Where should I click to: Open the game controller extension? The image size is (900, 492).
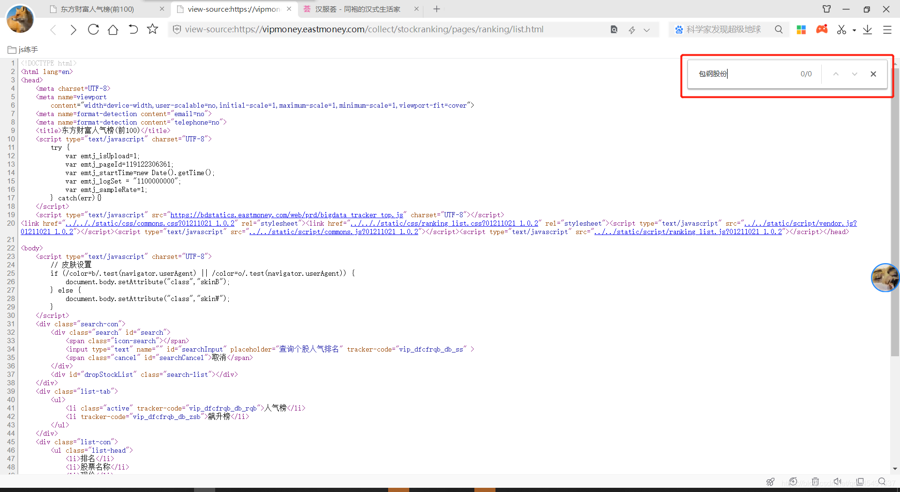pyautogui.click(x=822, y=29)
